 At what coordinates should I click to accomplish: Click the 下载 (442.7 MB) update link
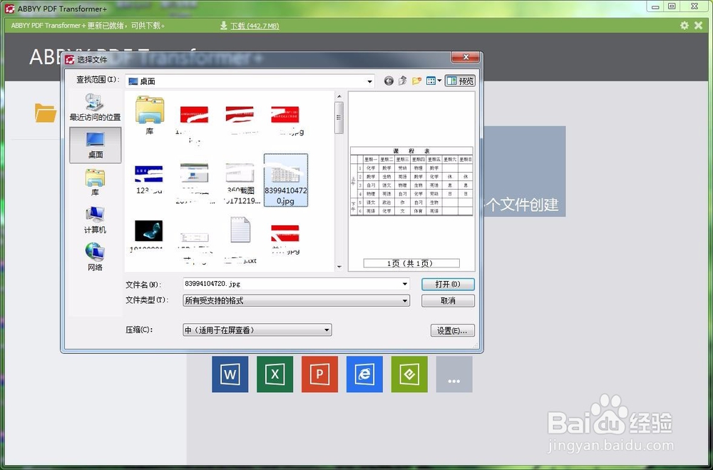(255, 26)
